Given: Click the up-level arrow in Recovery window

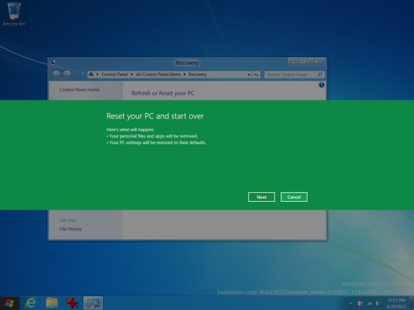Looking at the screenshot, I should pyautogui.click(x=82, y=75).
